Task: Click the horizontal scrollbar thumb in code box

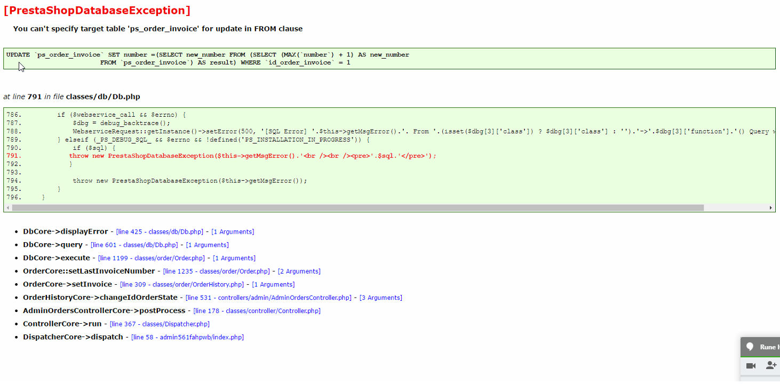Action: click(357, 208)
